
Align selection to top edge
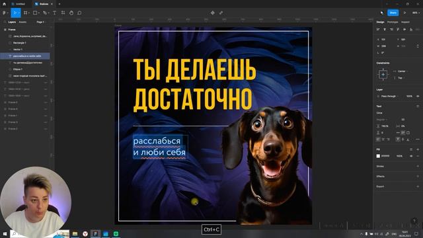(x=398, y=29)
